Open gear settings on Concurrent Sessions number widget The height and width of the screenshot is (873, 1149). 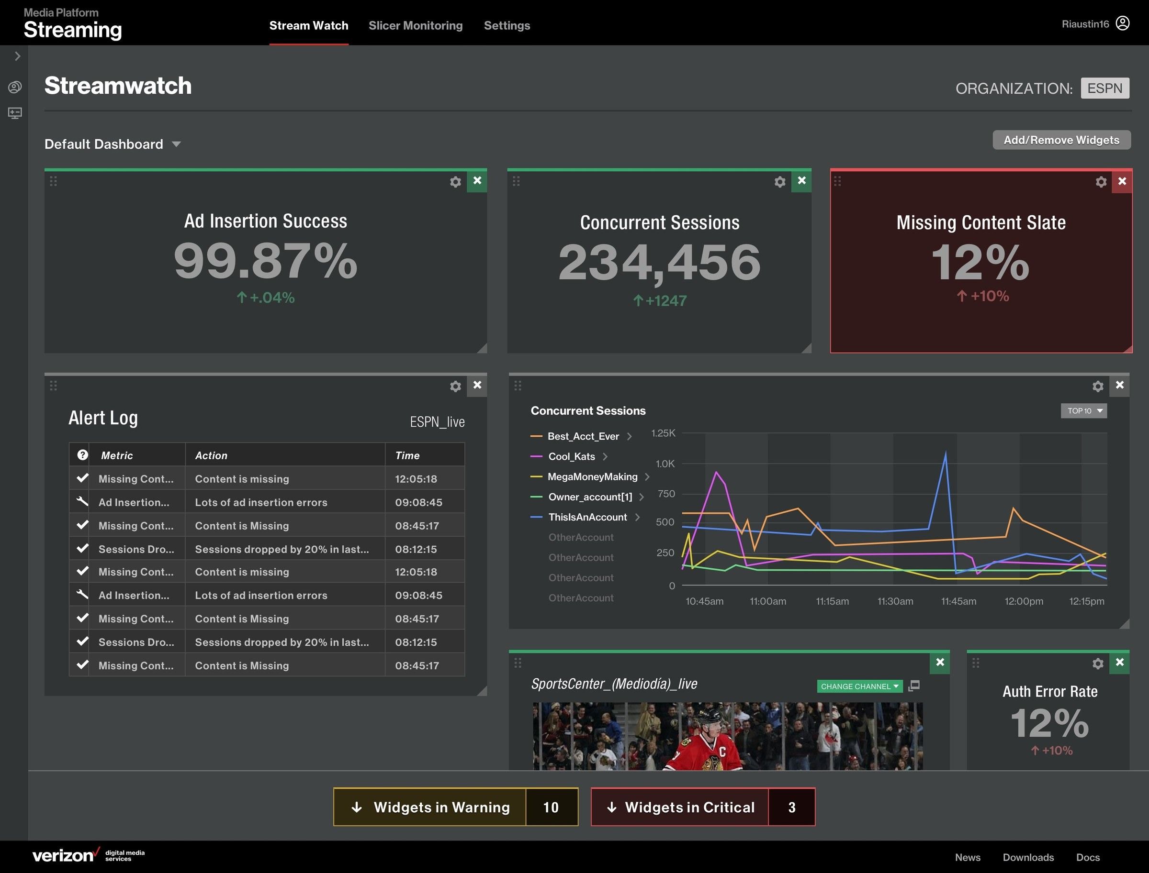[780, 182]
